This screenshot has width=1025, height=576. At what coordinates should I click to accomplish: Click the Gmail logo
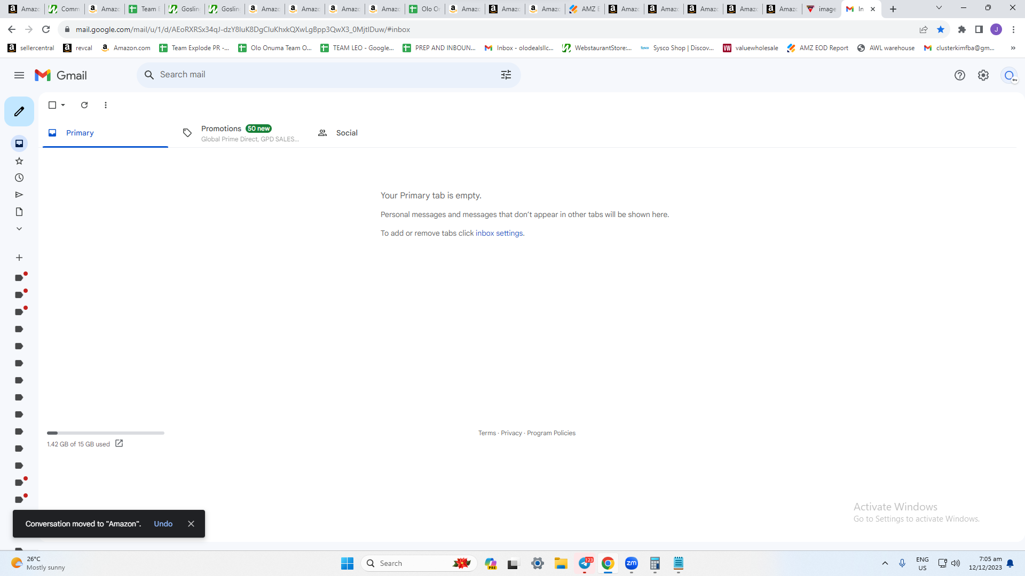(61, 75)
